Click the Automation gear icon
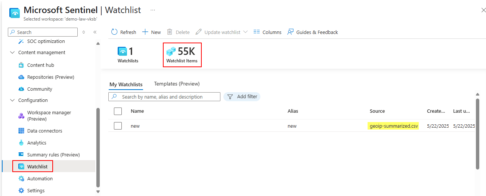Image resolution: width=486 pixels, height=196 pixels. coord(21,178)
